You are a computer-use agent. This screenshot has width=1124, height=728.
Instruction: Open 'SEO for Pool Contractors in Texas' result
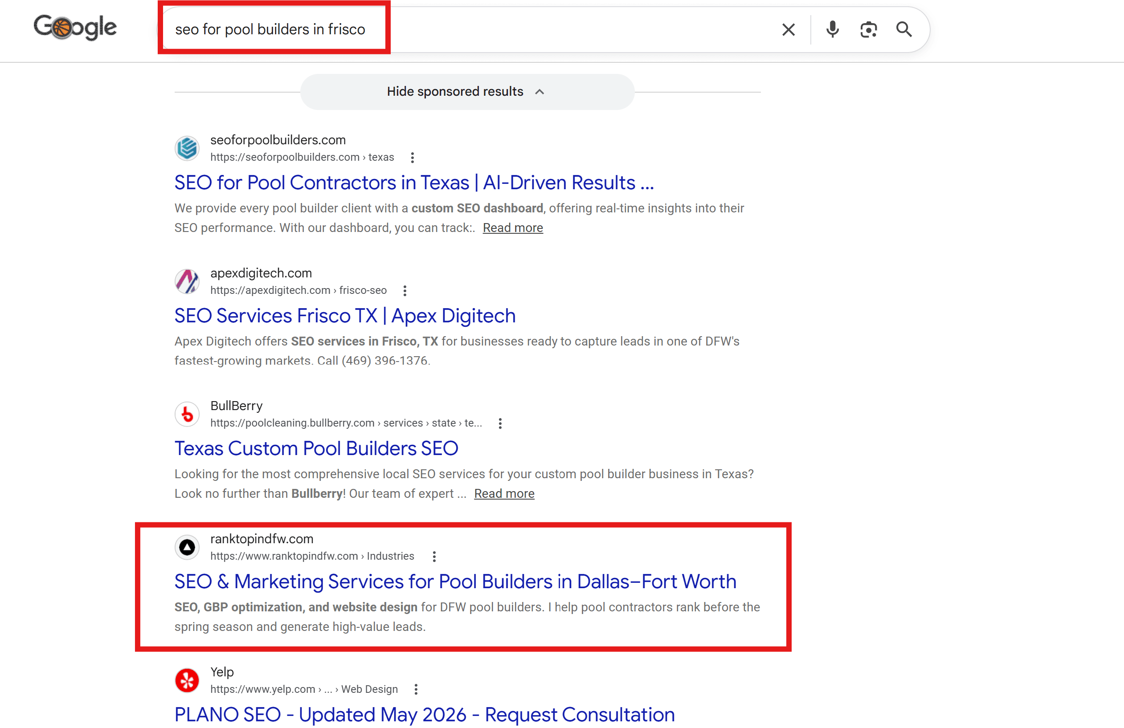click(414, 183)
